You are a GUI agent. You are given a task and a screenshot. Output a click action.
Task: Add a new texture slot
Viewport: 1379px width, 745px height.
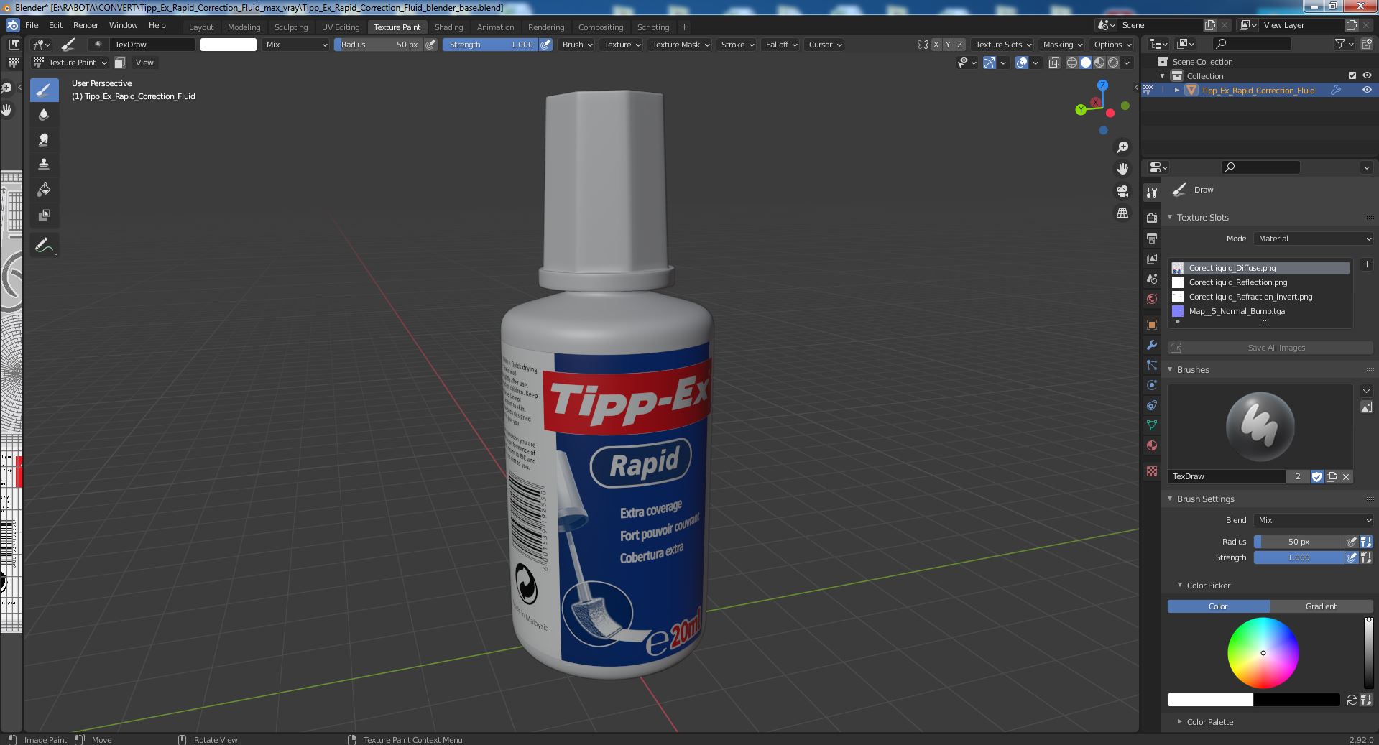click(x=1367, y=264)
